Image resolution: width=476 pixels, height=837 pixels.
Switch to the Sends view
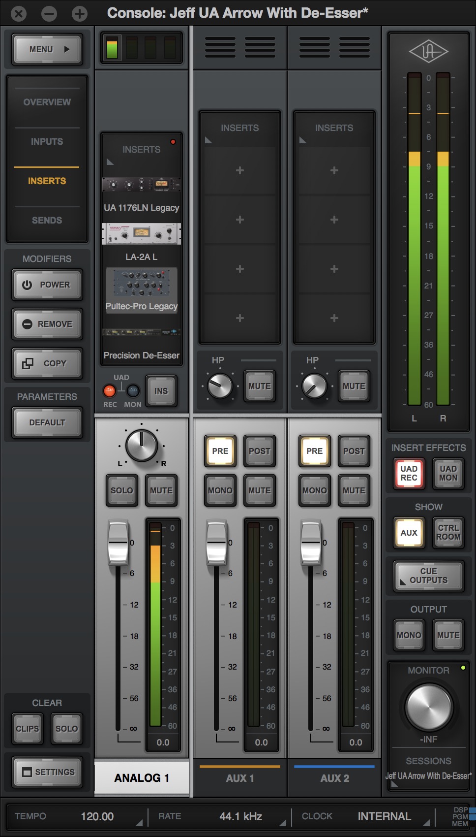tap(47, 221)
